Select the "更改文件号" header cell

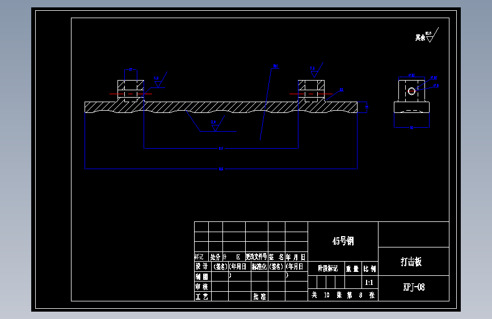click(x=256, y=257)
